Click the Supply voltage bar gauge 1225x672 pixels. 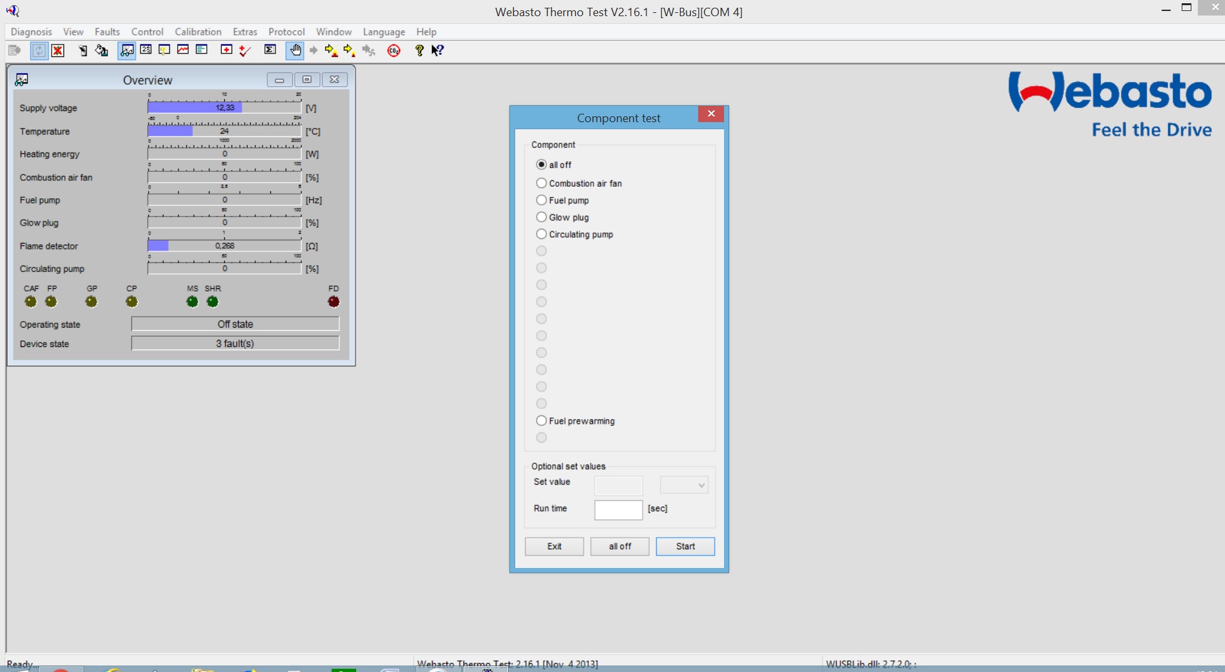click(224, 107)
